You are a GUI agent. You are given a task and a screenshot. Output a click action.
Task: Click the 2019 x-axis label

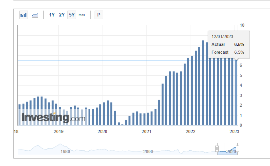pyautogui.click(x=59, y=131)
